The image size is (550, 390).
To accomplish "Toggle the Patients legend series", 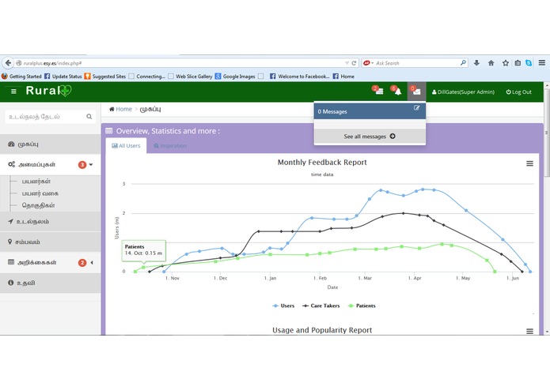I will click(362, 306).
